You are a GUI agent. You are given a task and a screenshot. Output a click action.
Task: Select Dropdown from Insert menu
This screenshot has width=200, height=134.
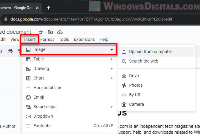(69, 116)
